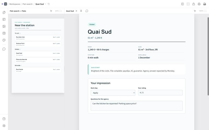
Task: Click the vertical scrollbar of Quai Sud page
Action: click(x=208, y=56)
